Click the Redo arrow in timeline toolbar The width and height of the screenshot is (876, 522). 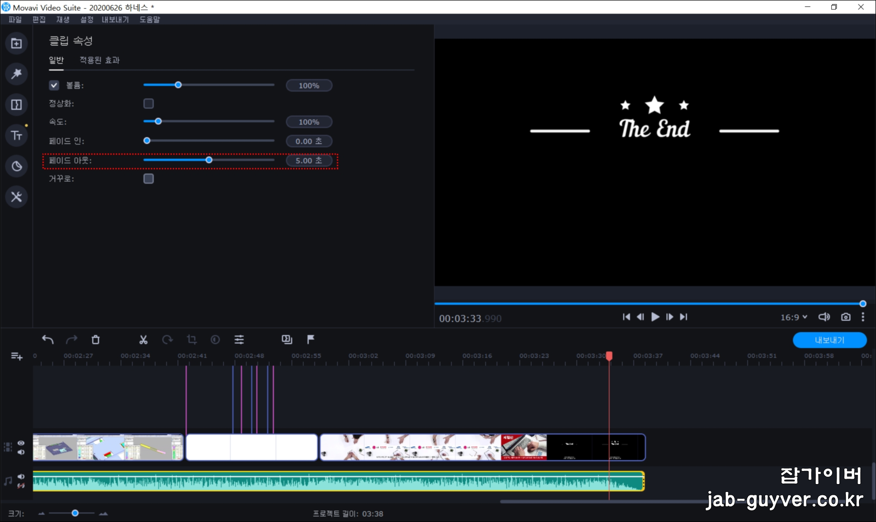coord(72,340)
